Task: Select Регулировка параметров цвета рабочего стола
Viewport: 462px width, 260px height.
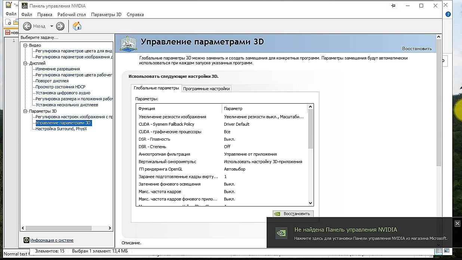Action: click(x=74, y=75)
